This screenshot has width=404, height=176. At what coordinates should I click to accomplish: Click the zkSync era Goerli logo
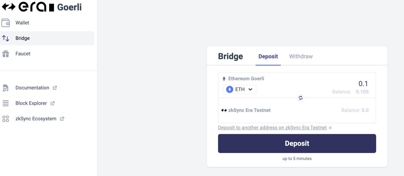tap(42, 7)
